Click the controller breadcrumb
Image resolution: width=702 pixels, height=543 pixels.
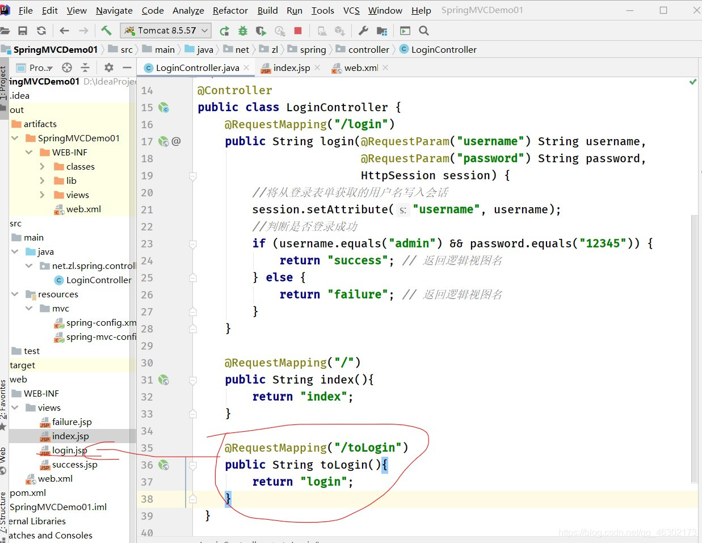[363, 49]
